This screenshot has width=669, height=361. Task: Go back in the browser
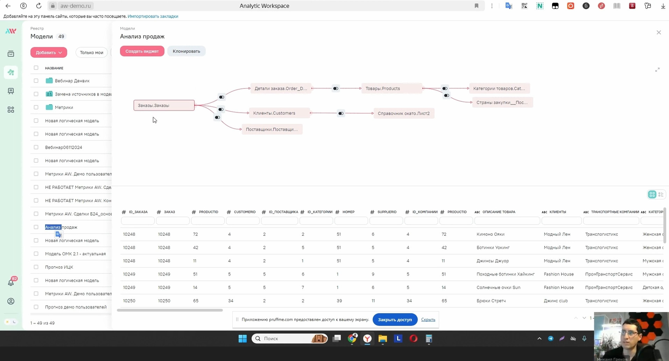8,6
